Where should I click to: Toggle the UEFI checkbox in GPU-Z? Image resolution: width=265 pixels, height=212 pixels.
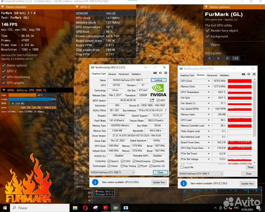[x=158, y=100]
